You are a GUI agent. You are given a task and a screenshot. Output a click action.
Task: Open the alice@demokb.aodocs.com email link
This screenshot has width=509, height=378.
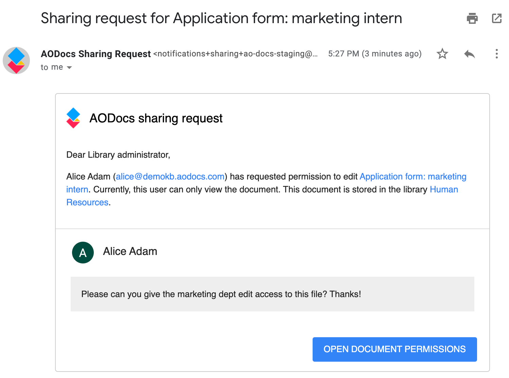click(x=170, y=176)
